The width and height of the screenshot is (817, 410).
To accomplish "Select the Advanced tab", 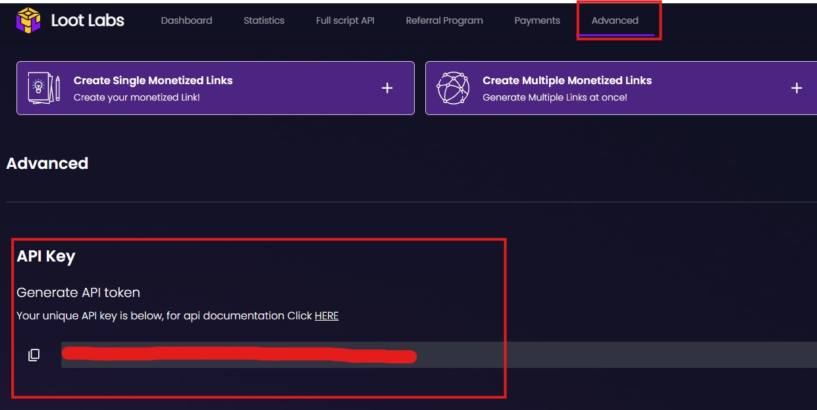I will pyautogui.click(x=615, y=20).
